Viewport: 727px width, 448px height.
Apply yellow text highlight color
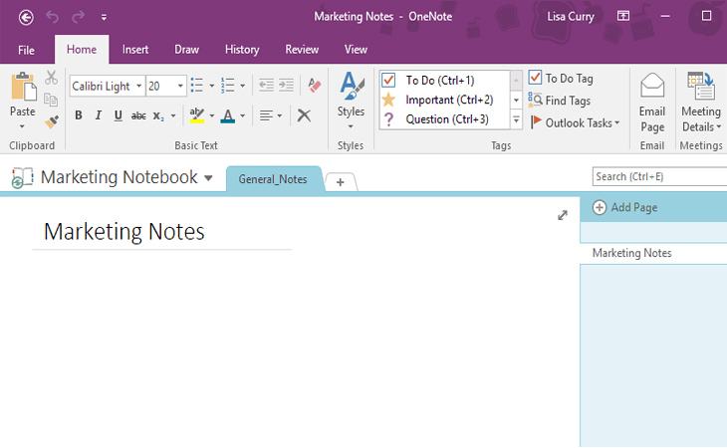pyautogui.click(x=197, y=115)
